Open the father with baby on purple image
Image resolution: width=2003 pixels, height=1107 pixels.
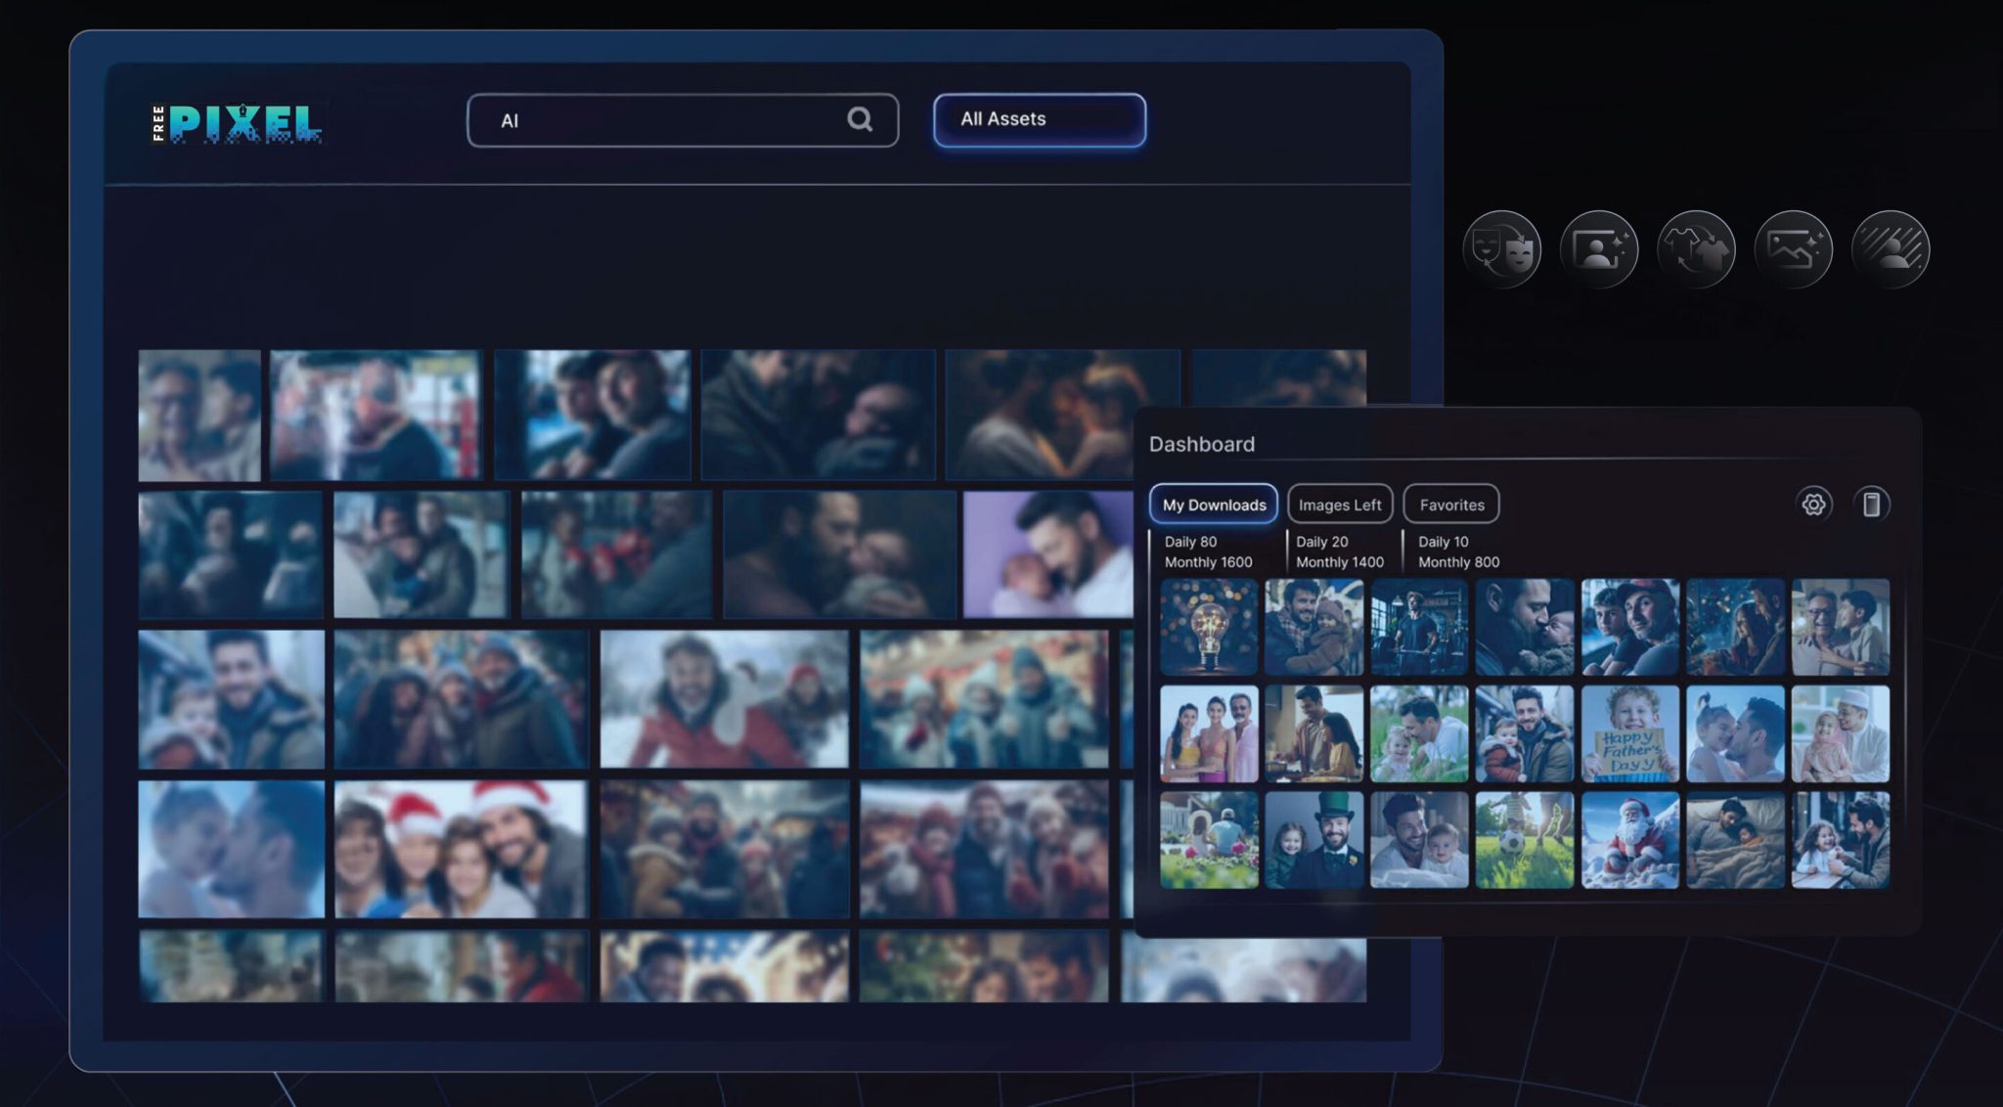coord(1048,554)
